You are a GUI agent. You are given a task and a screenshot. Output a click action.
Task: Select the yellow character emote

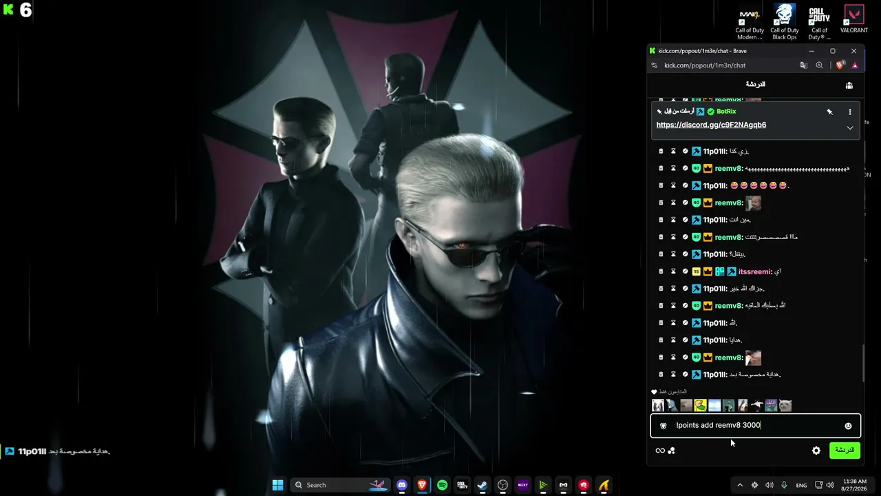(x=700, y=405)
